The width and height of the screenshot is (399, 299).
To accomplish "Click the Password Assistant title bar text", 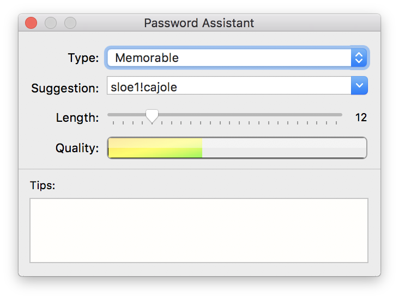I will [x=199, y=23].
